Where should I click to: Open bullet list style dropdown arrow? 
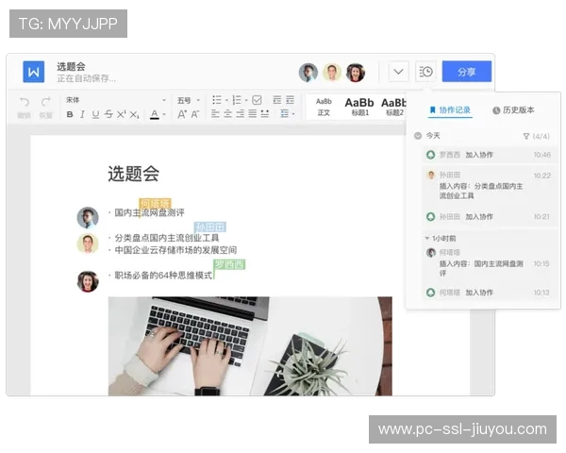point(226,100)
